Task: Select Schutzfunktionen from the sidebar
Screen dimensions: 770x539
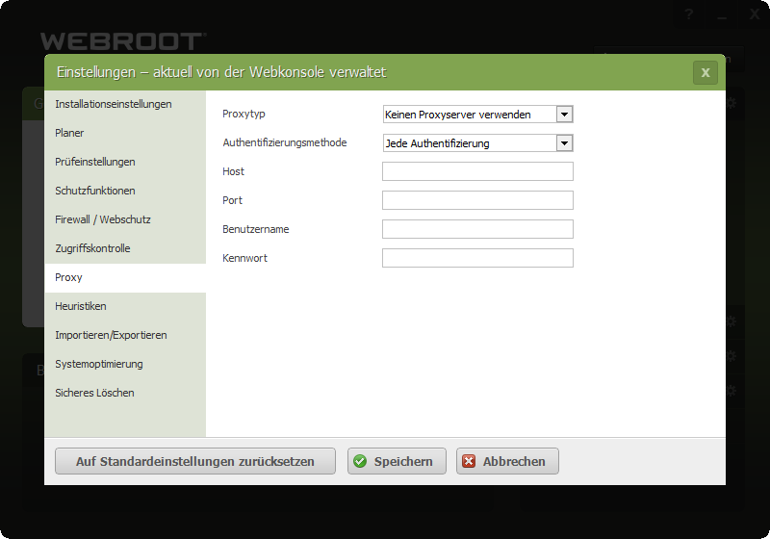Action: coord(95,191)
